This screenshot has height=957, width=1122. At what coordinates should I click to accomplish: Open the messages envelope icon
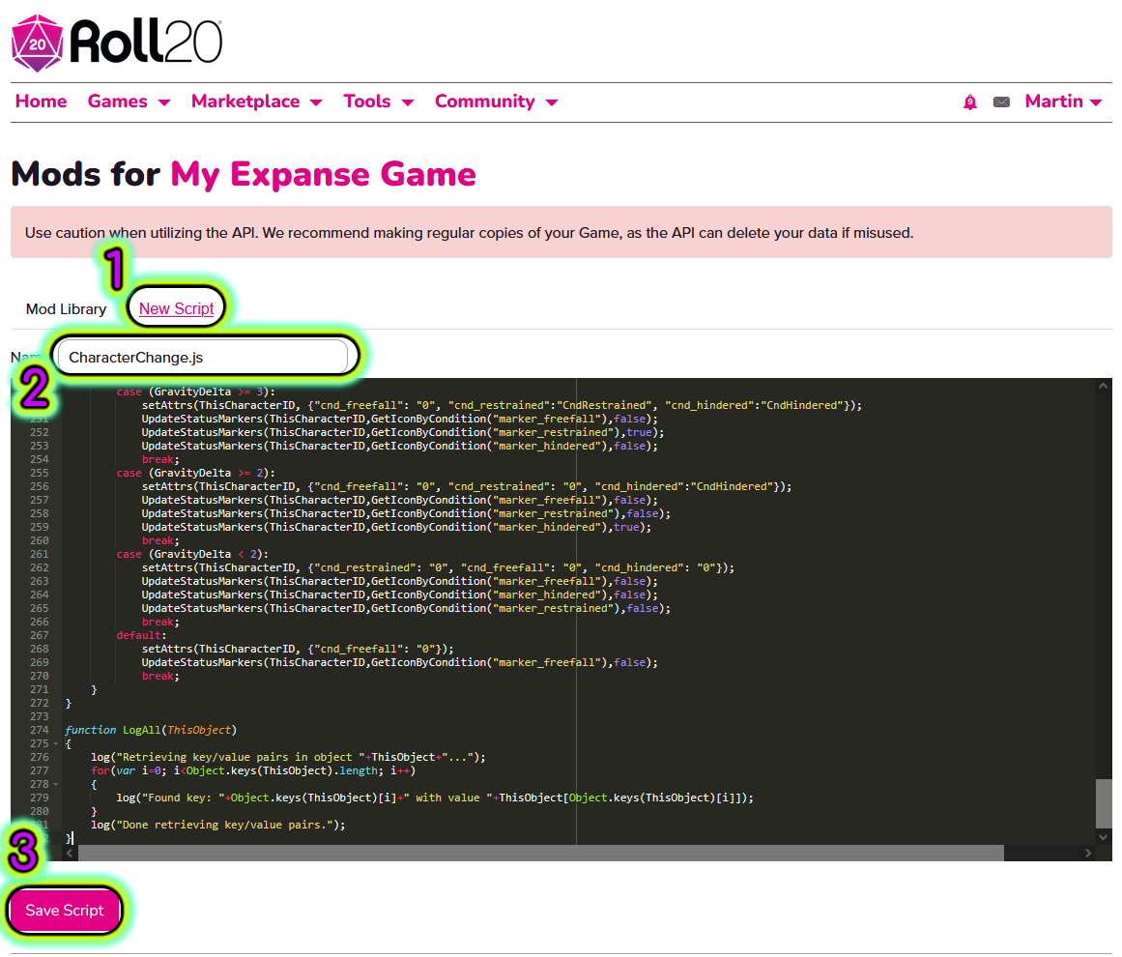click(x=1001, y=102)
